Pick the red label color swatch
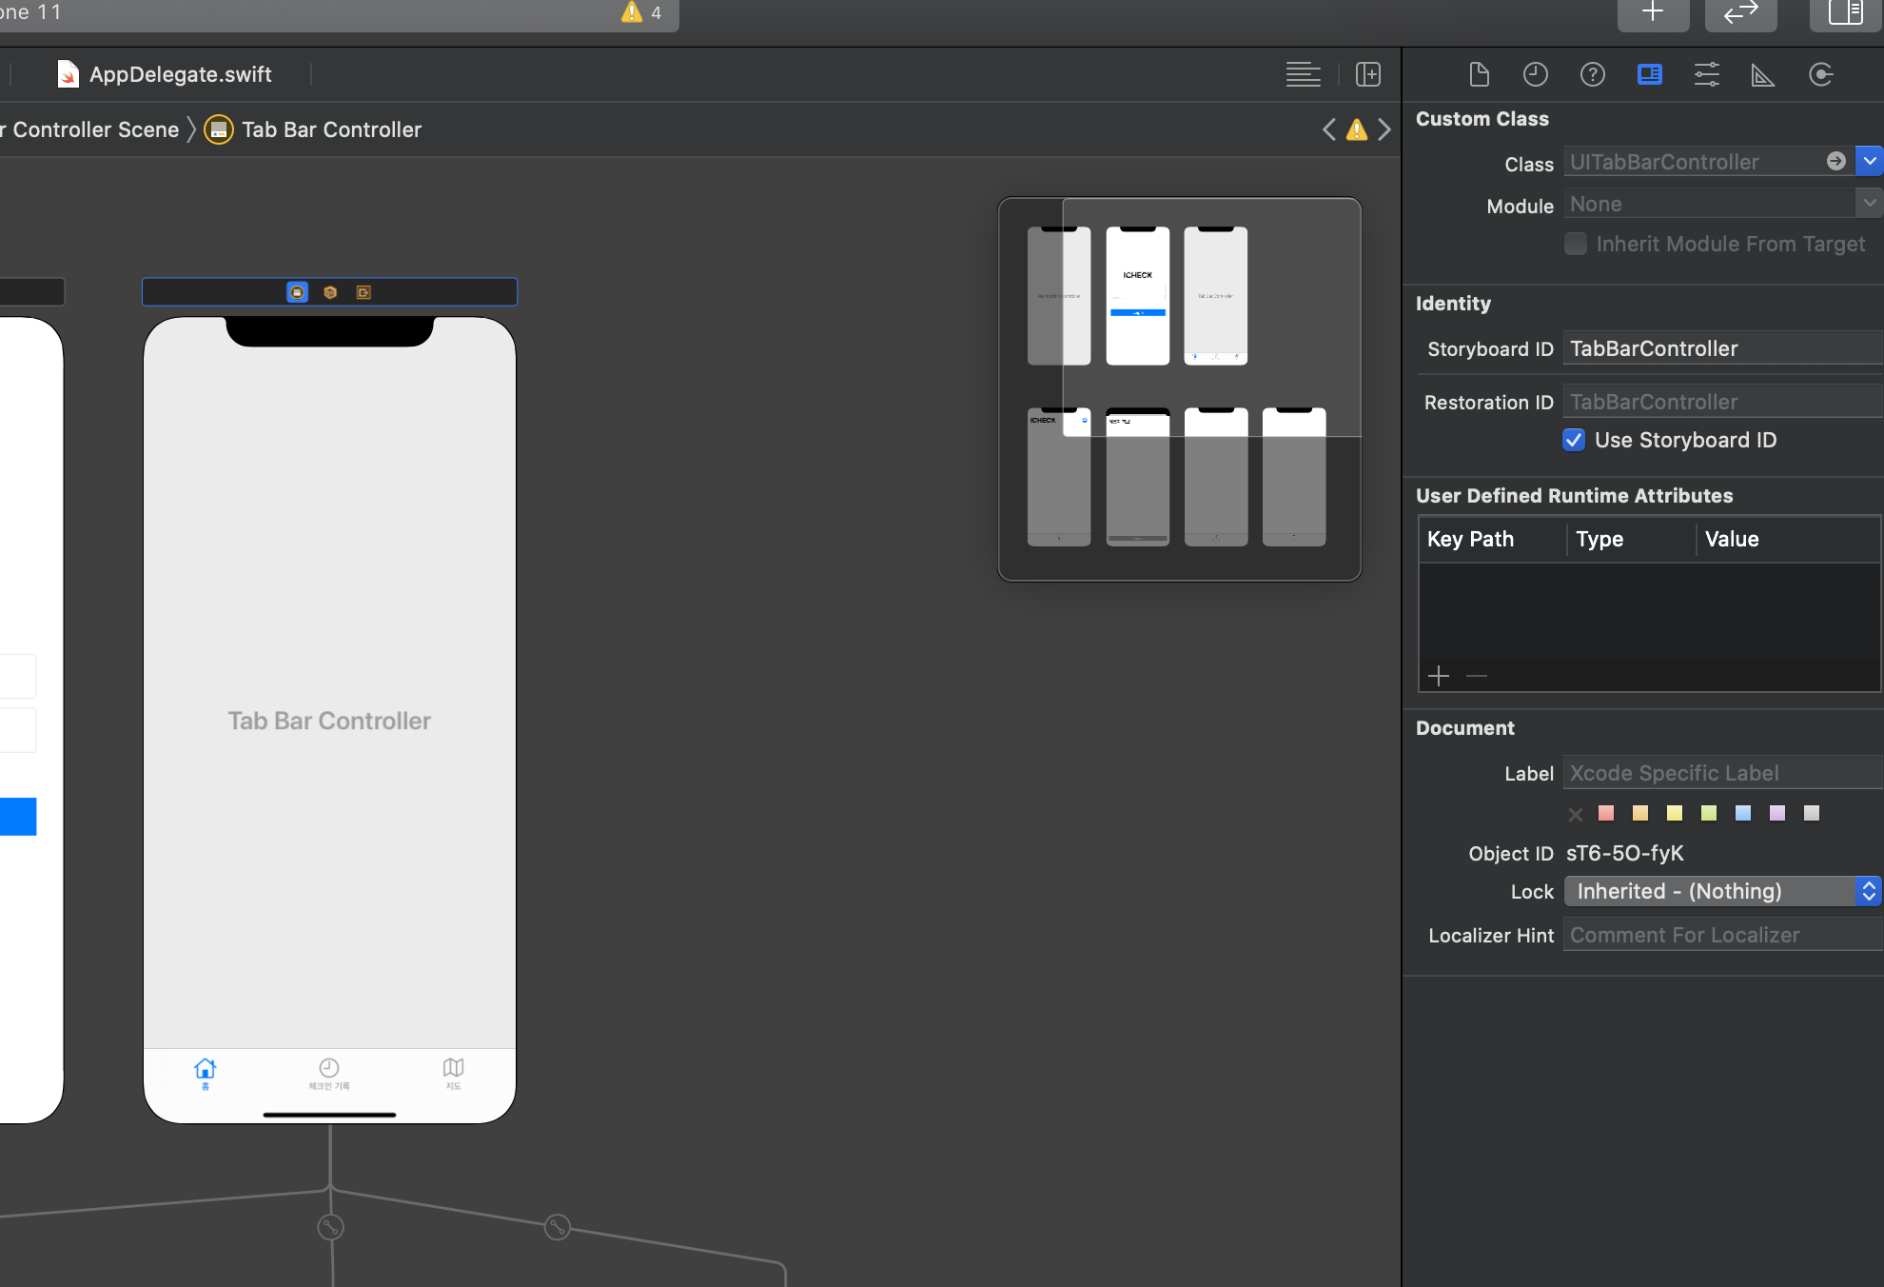This screenshot has width=1884, height=1287. (1606, 813)
